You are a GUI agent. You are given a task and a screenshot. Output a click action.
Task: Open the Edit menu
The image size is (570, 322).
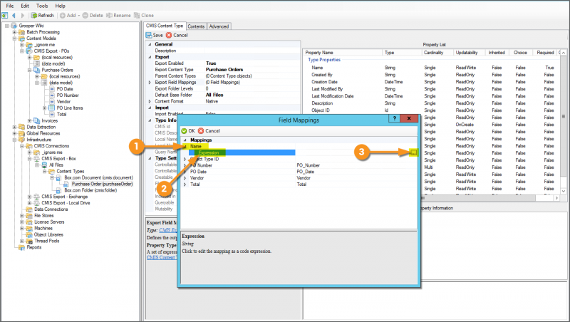point(25,6)
